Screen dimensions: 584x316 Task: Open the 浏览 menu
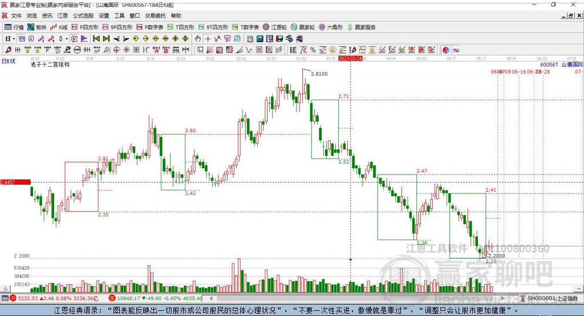[x=32, y=15]
